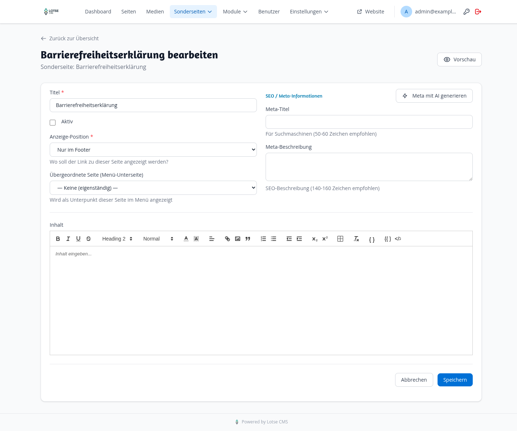
Task: Expand the Sonderseiten menu
Action: 193,12
